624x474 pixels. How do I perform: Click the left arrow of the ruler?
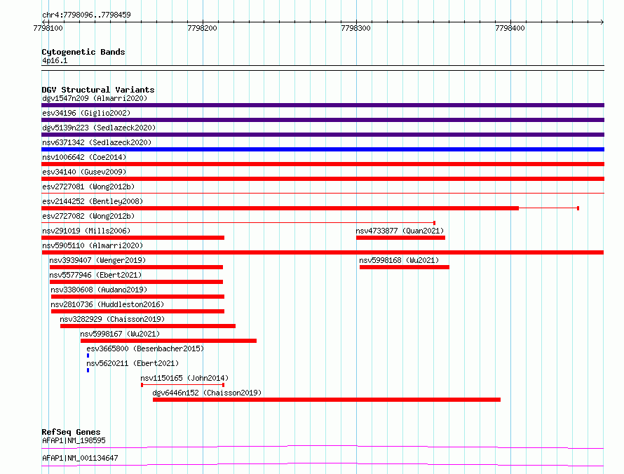pyautogui.click(x=43, y=22)
